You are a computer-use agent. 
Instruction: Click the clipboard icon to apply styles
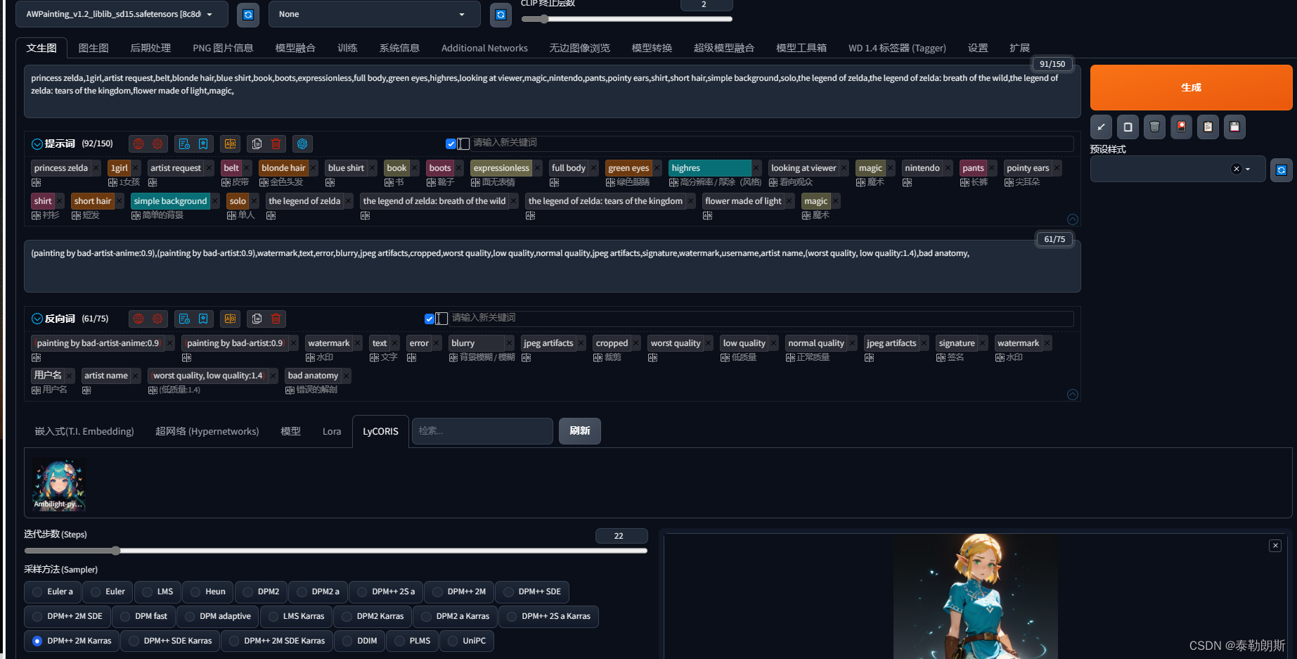1208,127
